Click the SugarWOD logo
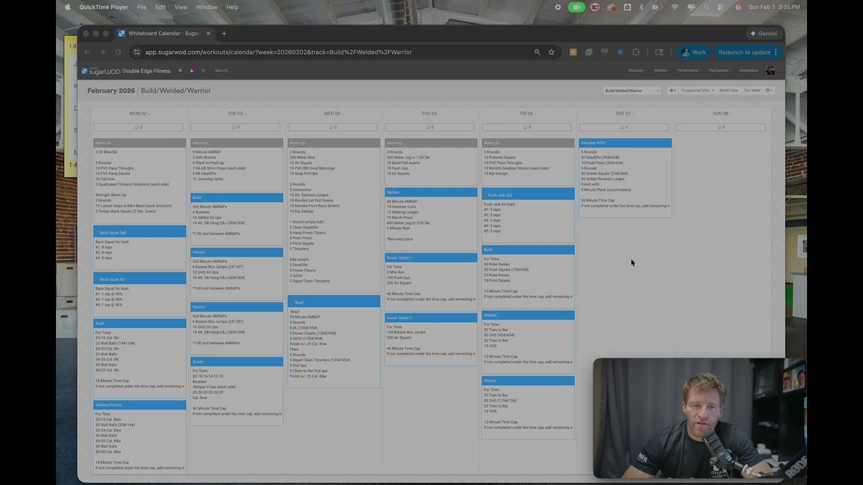The image size is (863, 485). 100,71
